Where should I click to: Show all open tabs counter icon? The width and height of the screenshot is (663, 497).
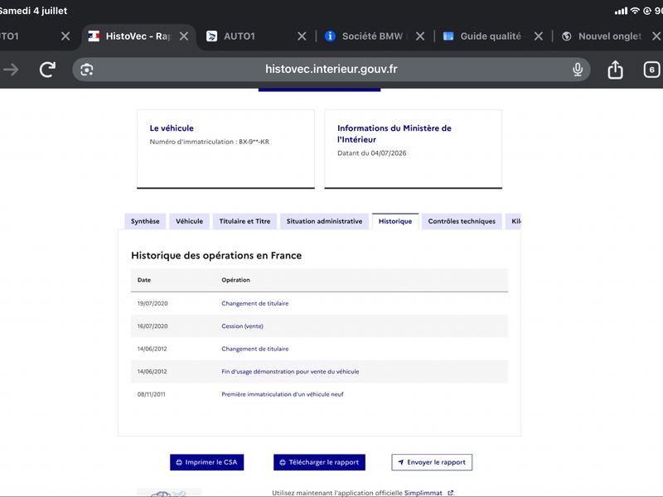pyautogui.click(x=651, y=70)
